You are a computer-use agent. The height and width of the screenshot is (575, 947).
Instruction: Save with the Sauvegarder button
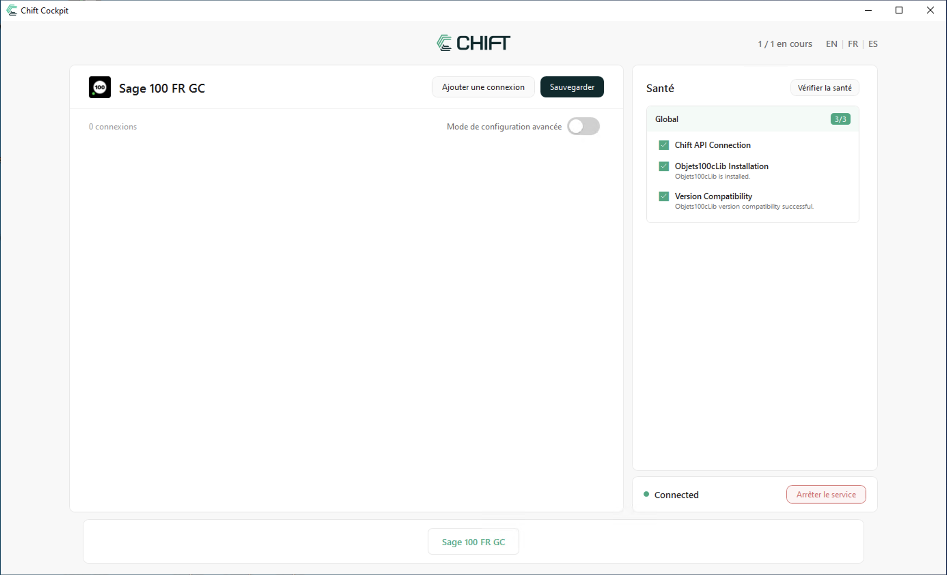(x=572, y=87)
